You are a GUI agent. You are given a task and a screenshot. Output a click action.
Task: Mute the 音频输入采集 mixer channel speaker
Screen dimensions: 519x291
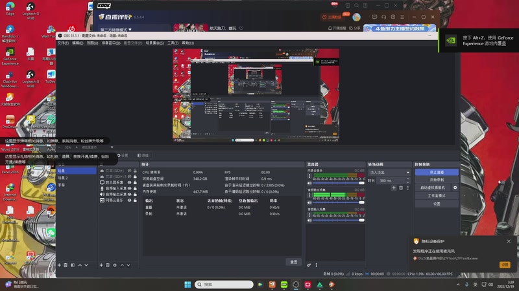pos(309,221)
